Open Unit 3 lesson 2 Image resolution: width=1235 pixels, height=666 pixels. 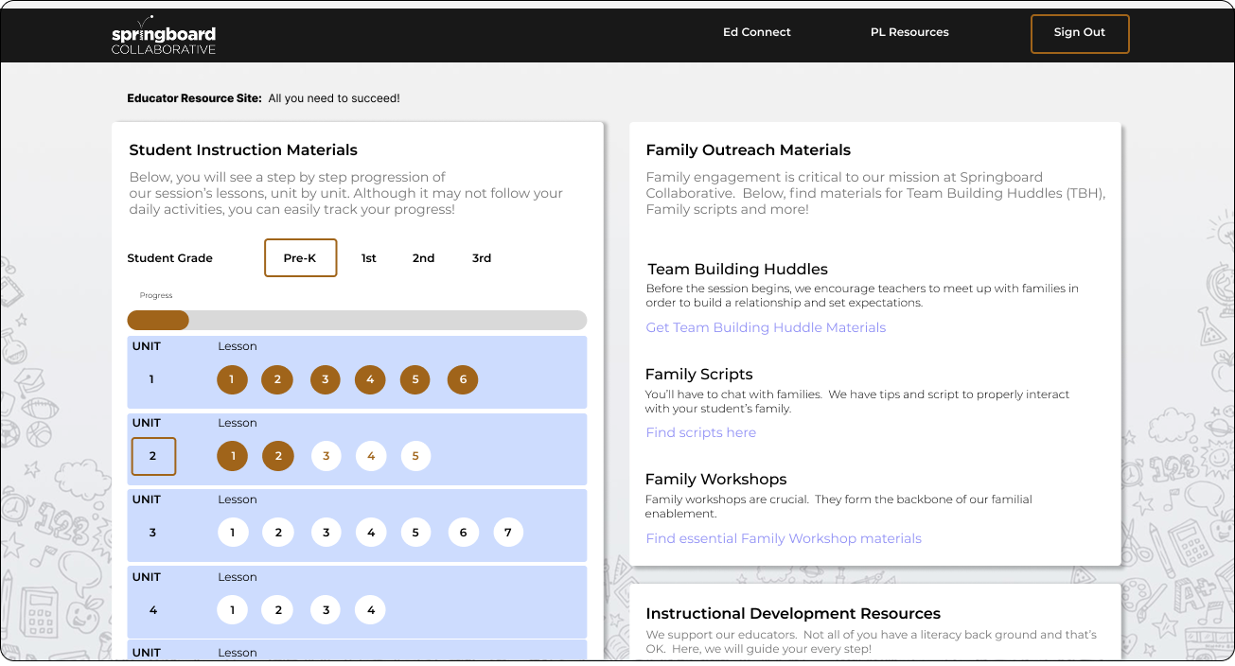click(277, 533)
